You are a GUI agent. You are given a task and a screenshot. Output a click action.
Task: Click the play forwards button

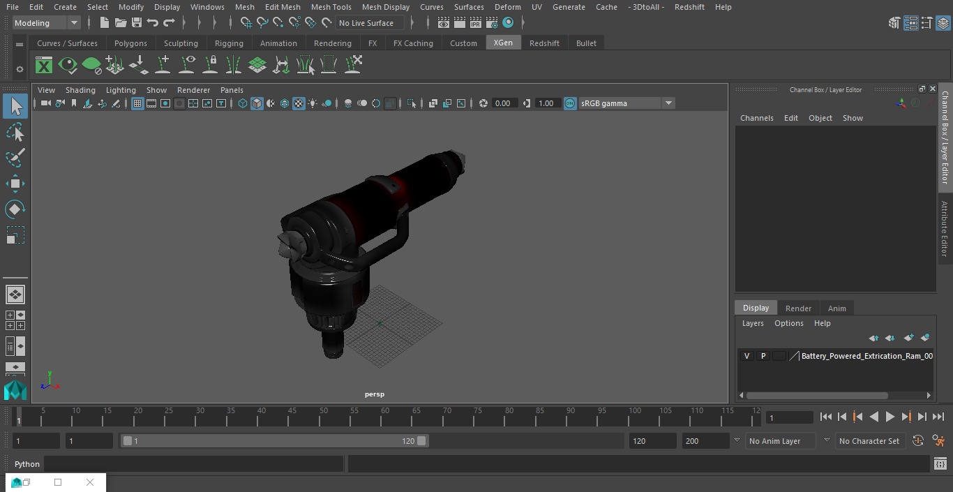click(x=890, y=417)
